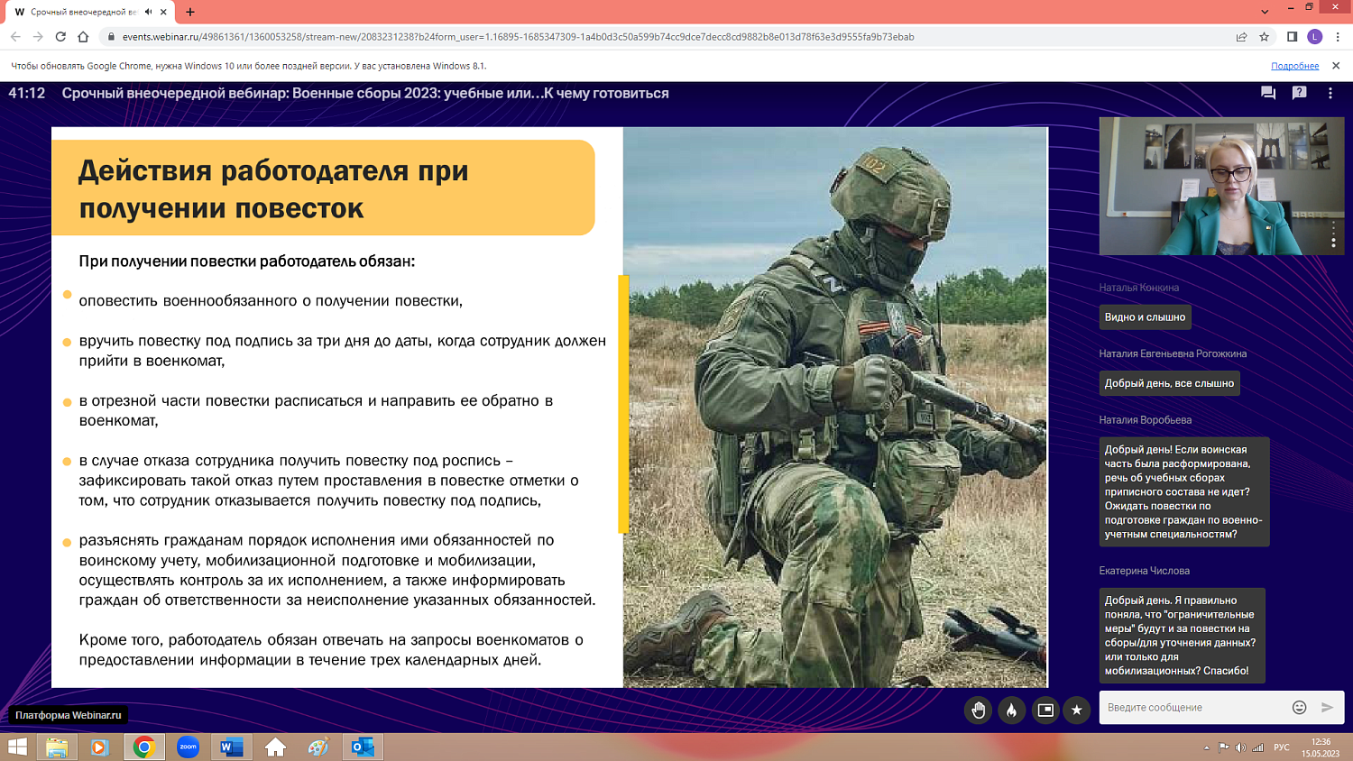This screenshot has width=1353, height=761.
Task: Open Word from the taskbar
Action: click(x=231, y=747)
